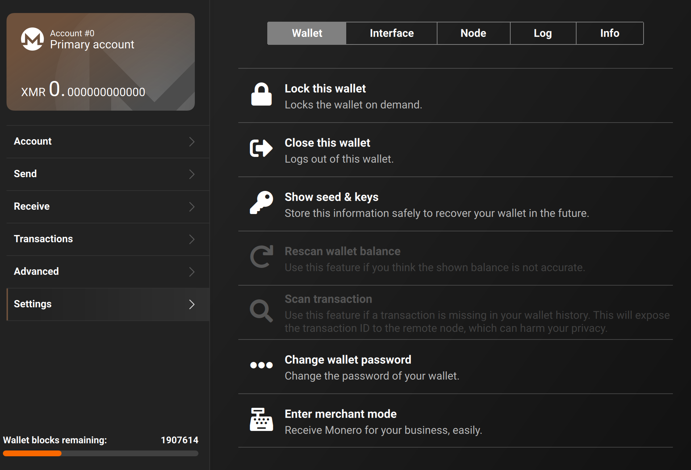Open Change wallet password
Image resolution: width=691 pixels, height=470 pixels.
click(x=348, y=359)
